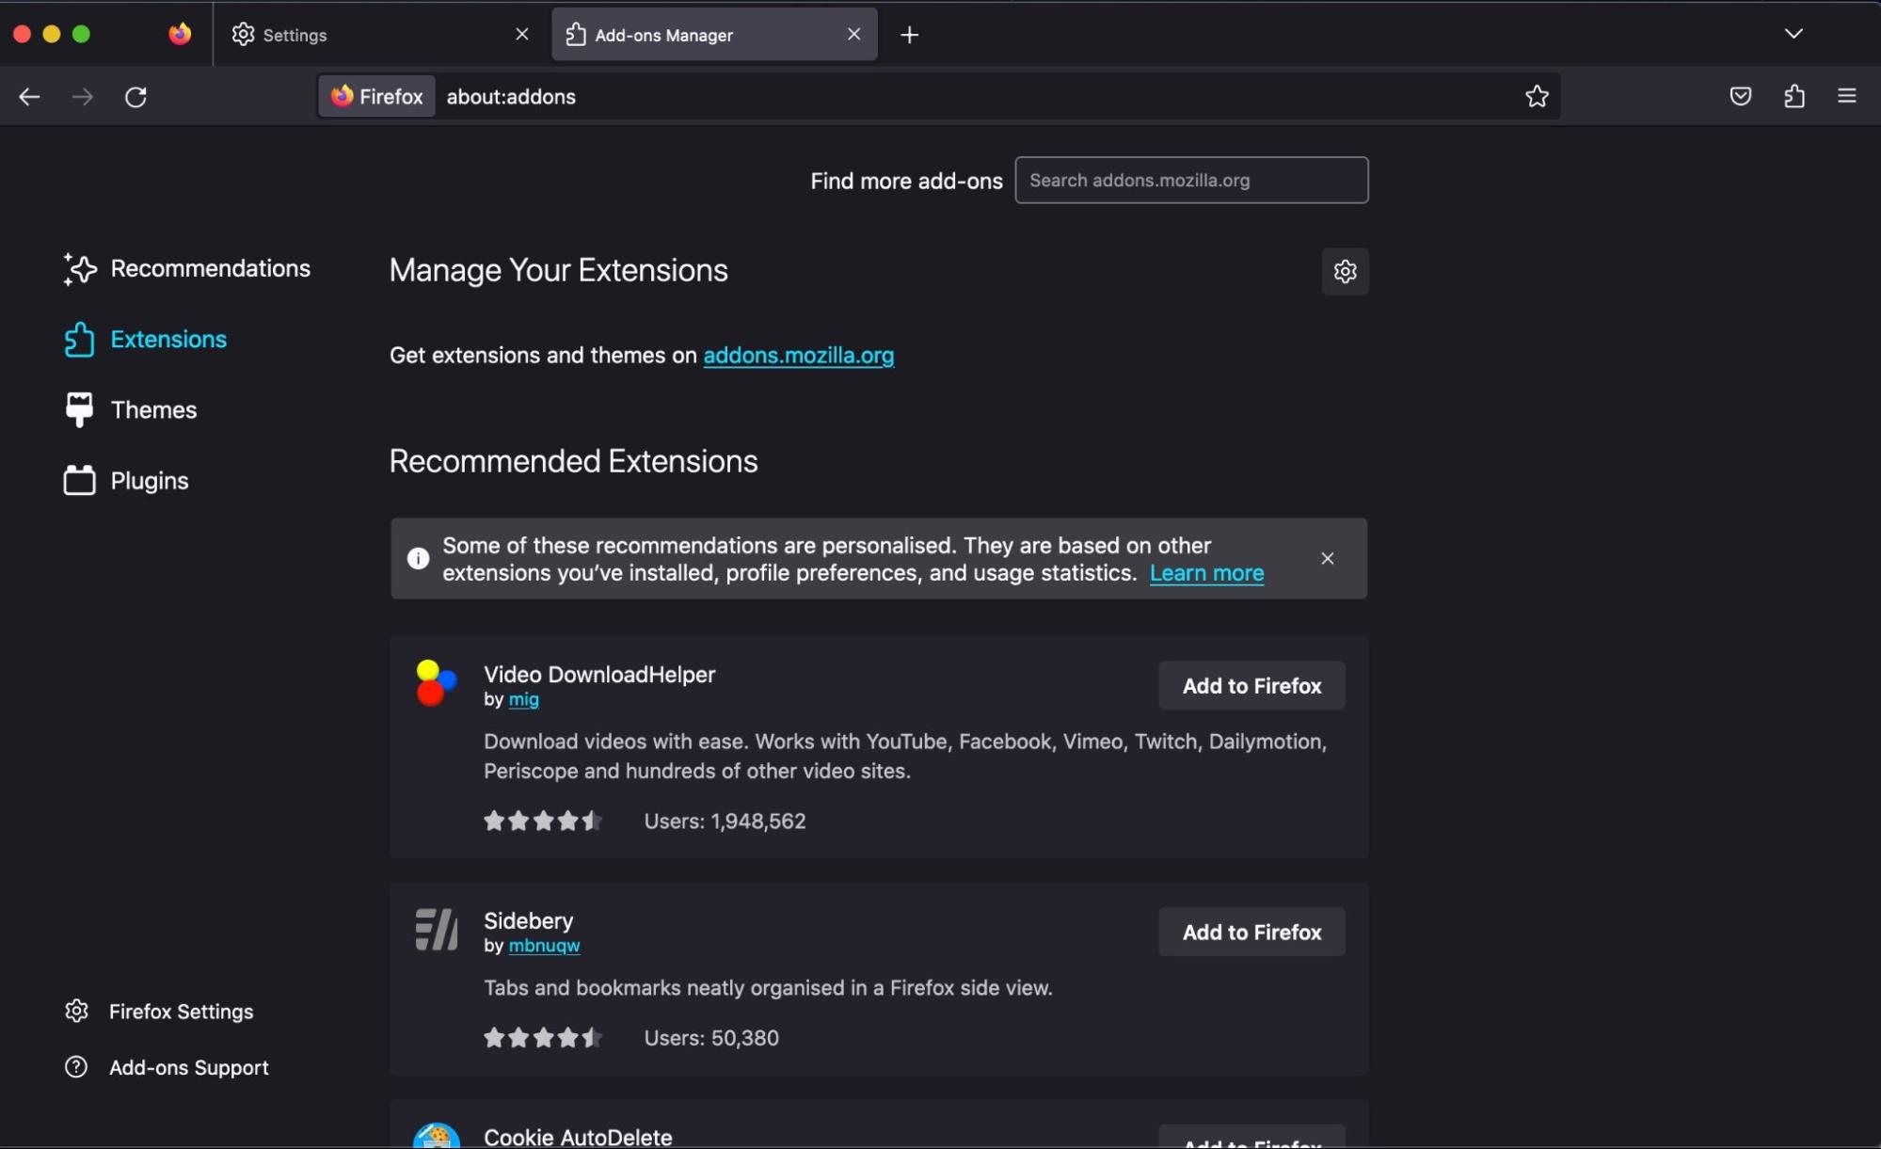Click the Video DownloadHelper extension icon
Image resolution: width=1881 pixels, height=1149 pixels.
pyautogui.click(x=437, y=683)
